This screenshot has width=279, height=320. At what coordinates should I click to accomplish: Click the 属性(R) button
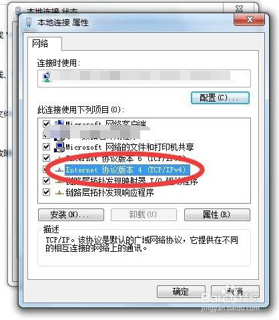(x=217, y=214)
